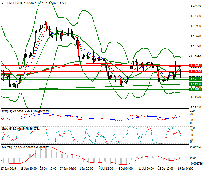This screenshot has height=172, width=203.
Task: Click the RSI(14) 43.9835 indicator label
Action: (13, 111)
